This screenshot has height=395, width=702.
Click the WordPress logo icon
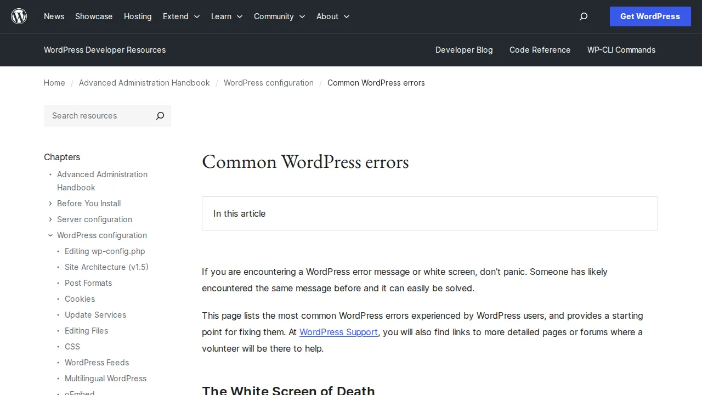[x=19, y=16]
